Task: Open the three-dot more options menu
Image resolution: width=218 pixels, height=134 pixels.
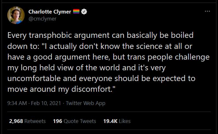Action: tap(207, 12)
